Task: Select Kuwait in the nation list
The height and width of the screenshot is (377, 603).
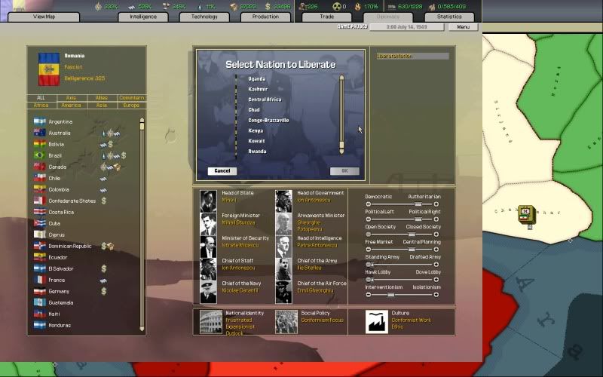Action: click(x=256, y=141)
